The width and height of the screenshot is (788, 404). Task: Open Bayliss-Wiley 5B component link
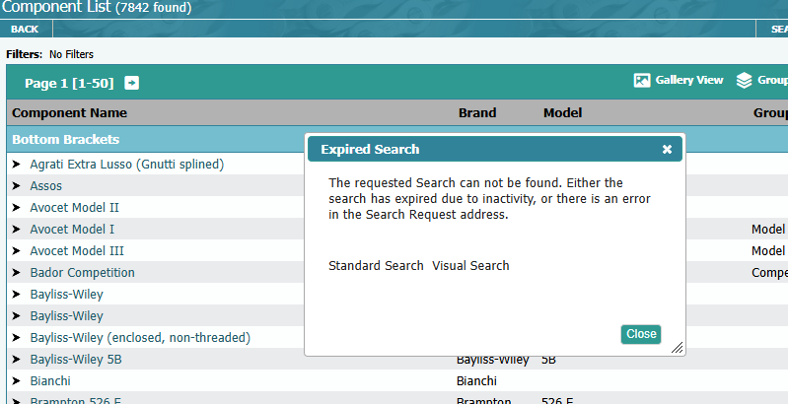coord(76,359)
